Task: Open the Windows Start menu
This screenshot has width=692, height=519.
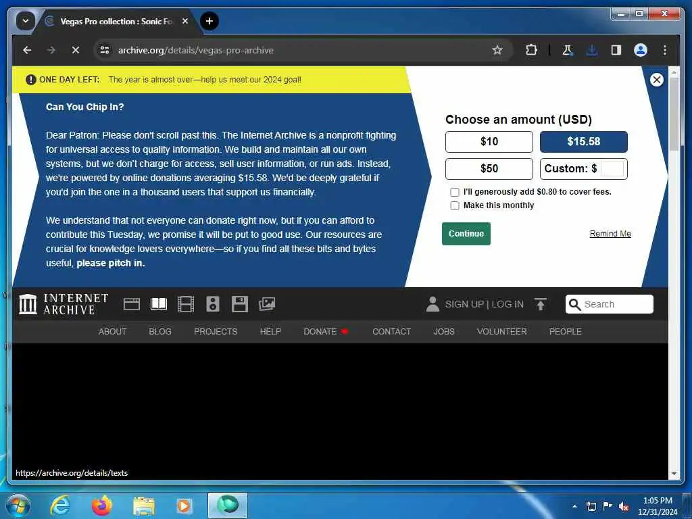Action: pos(18,505)
